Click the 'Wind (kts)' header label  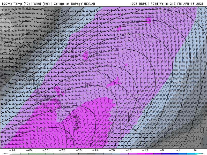42,4
